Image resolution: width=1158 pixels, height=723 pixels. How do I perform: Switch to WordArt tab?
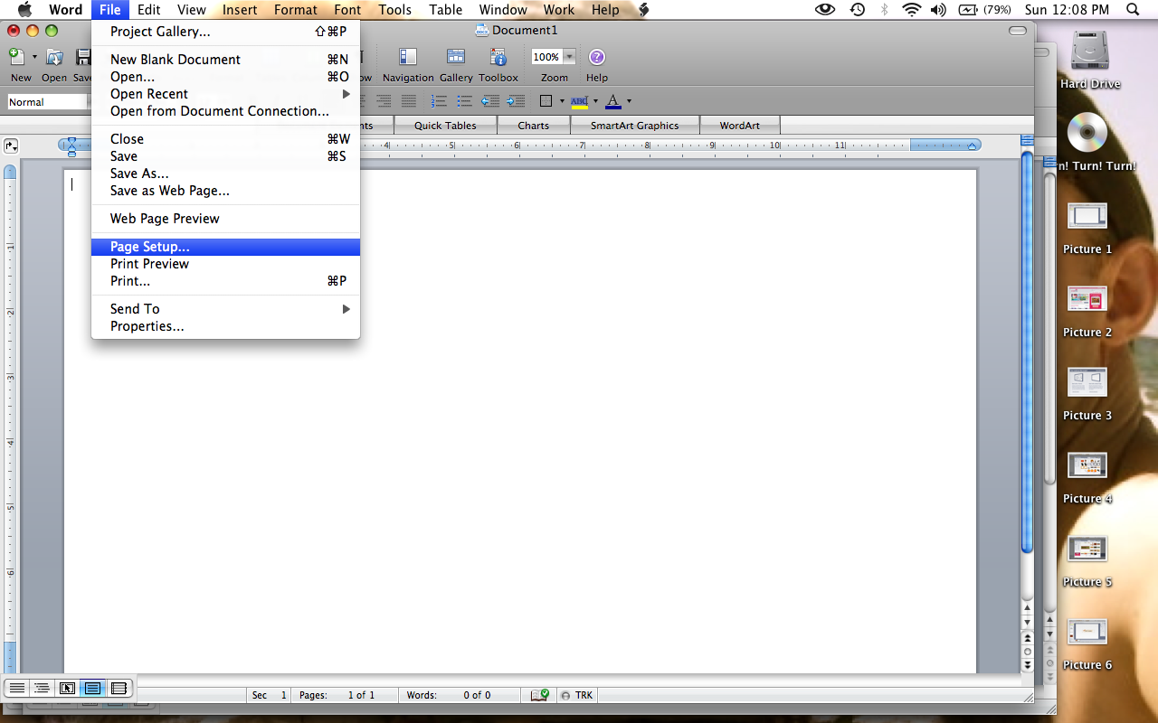(x=740, y=126)
